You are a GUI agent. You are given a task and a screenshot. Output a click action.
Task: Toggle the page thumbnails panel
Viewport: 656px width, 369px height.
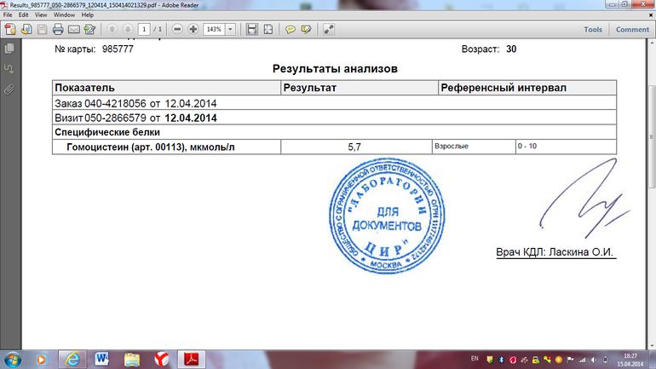tap(9, 49)
